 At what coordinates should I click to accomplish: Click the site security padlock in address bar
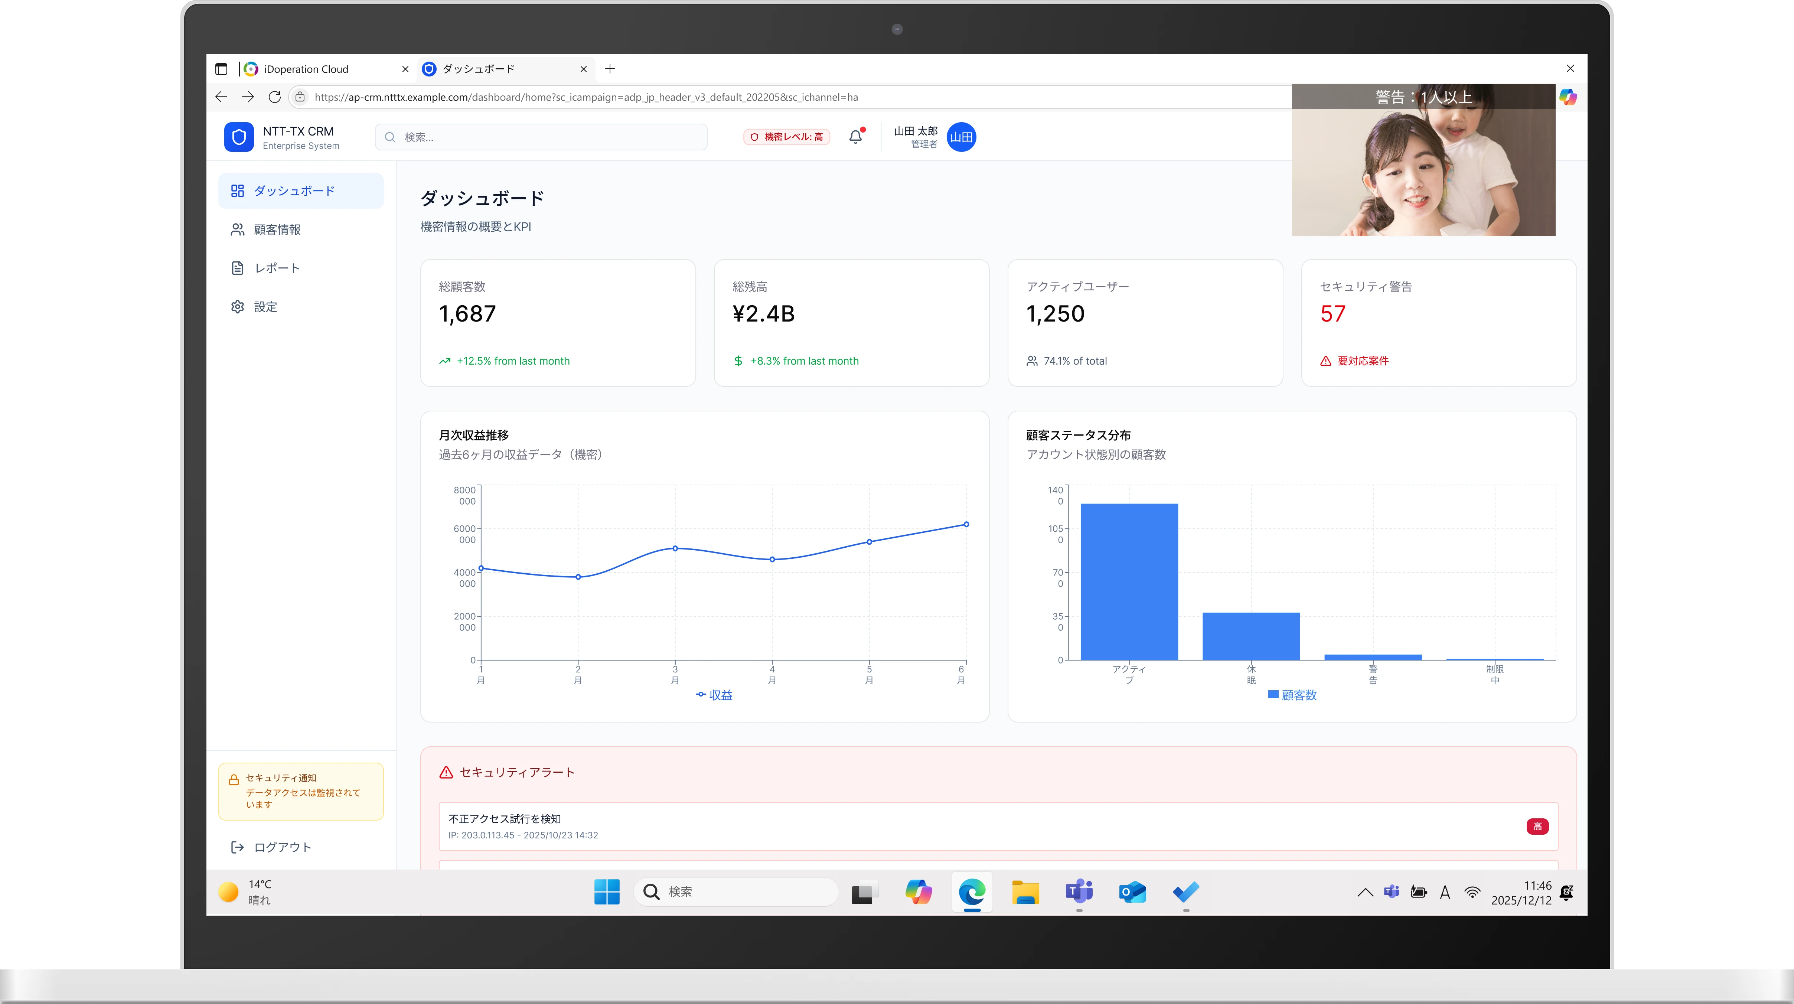coord(300,97)
